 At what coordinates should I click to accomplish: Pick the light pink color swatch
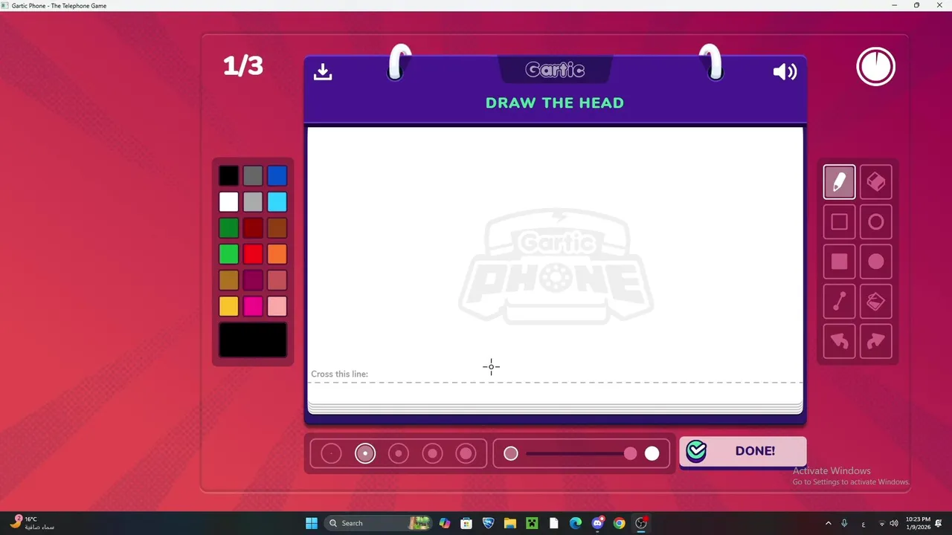click(x=277, y=306)
